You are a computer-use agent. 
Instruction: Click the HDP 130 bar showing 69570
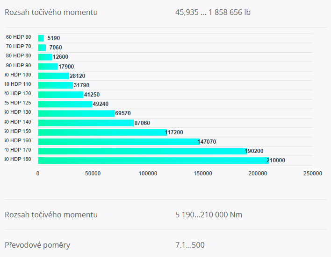tap(76, 113)
